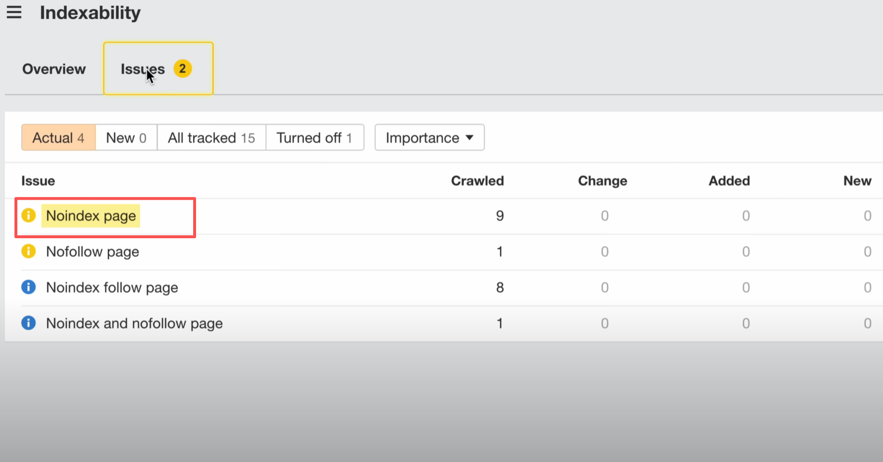Image resolution: width=883 pixels, height=462 pixels.
Task: Switch to All tracked 15 filter
Action: [211, 138]
